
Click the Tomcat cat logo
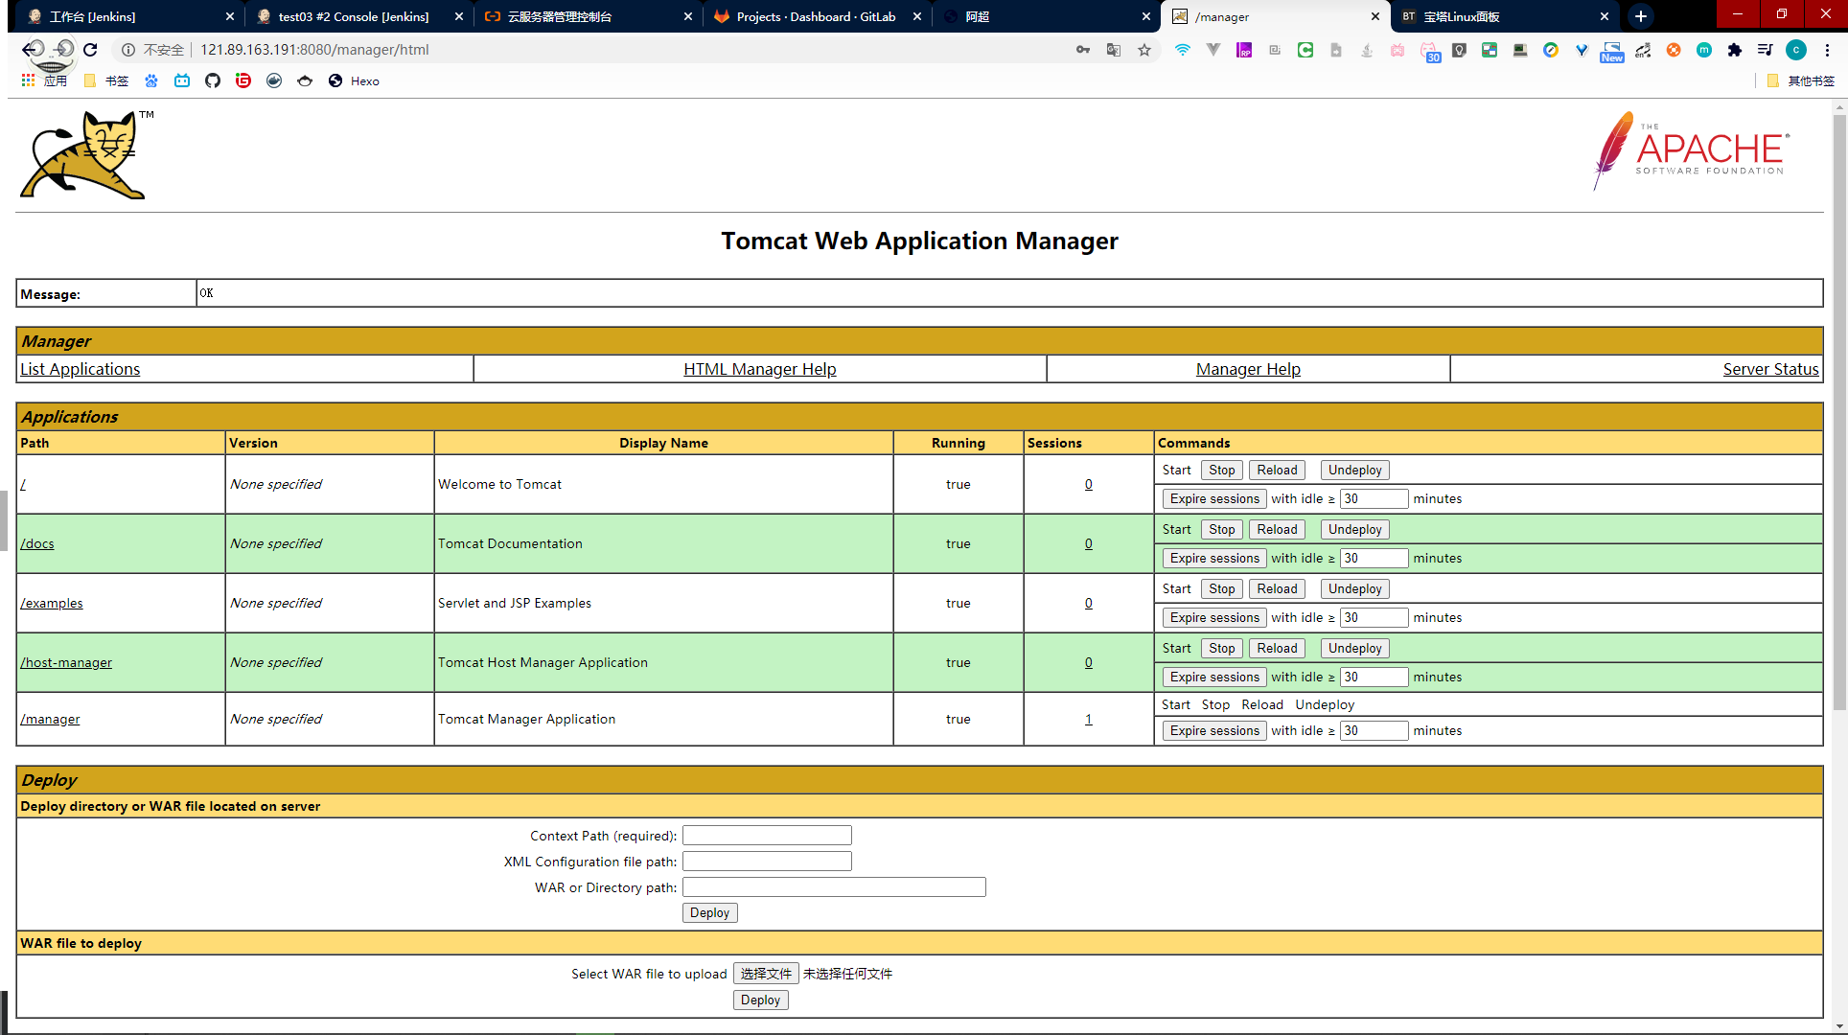[x=86, y=155]
